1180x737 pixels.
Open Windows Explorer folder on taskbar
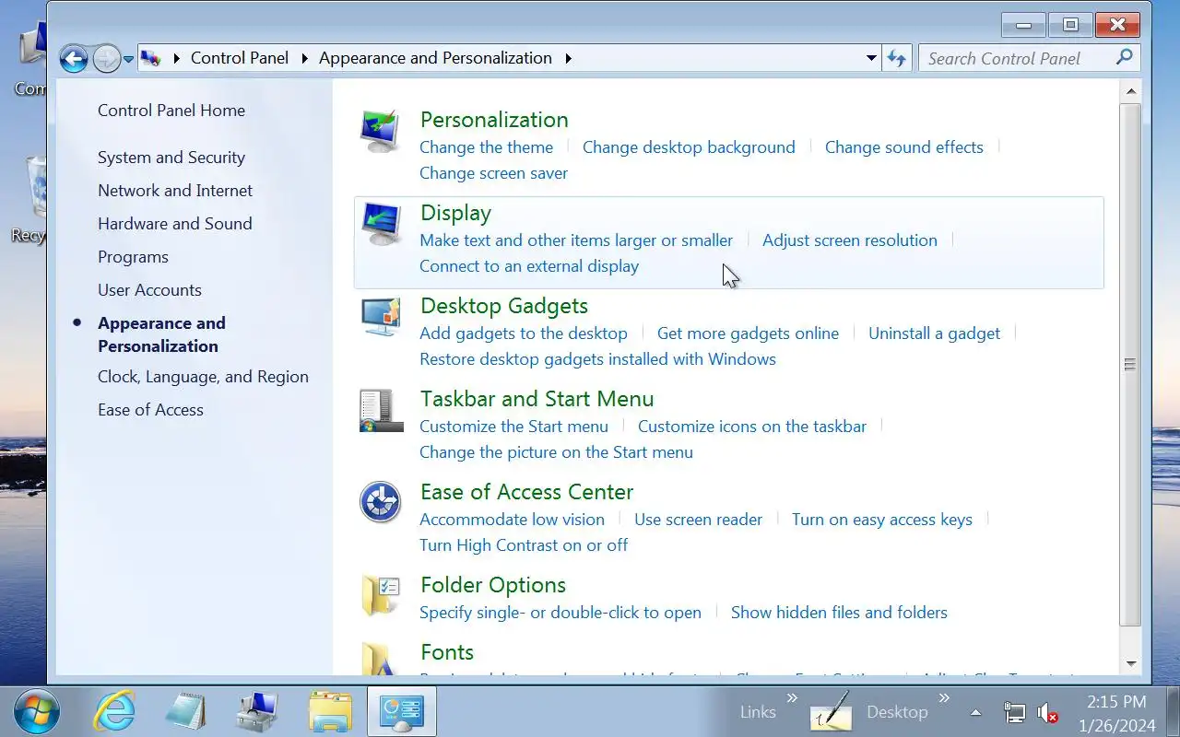point(329,711)
